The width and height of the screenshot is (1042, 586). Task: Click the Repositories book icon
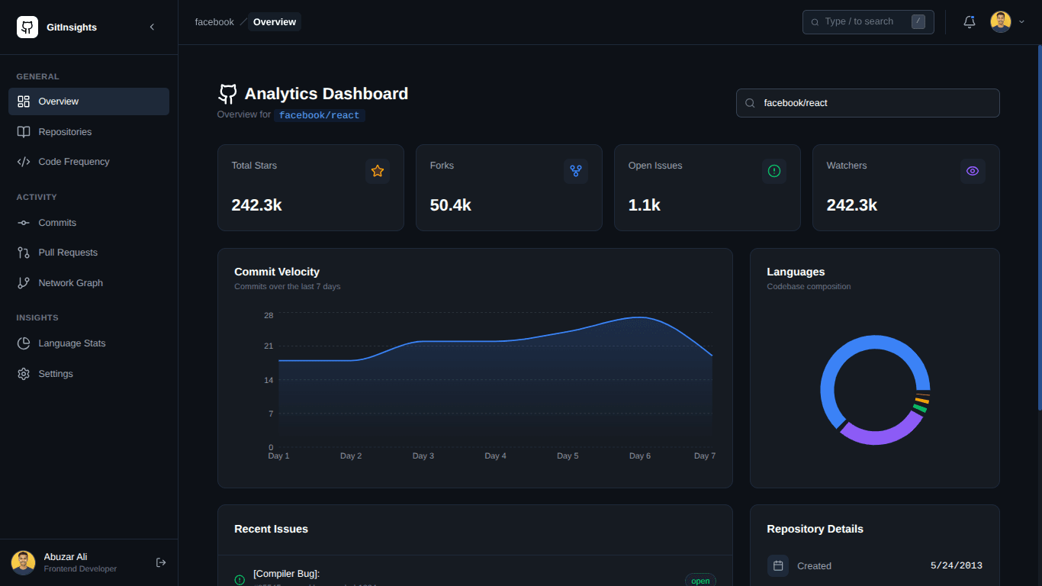click(x=24, y=132)
